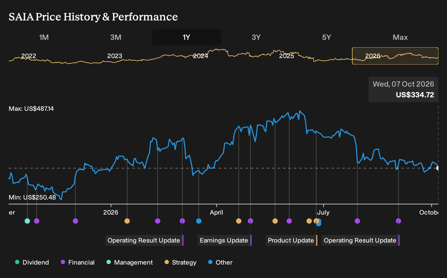Screen dimensions: 447x278
Task: Click the April label on the time axis
Action: [217, 212]
